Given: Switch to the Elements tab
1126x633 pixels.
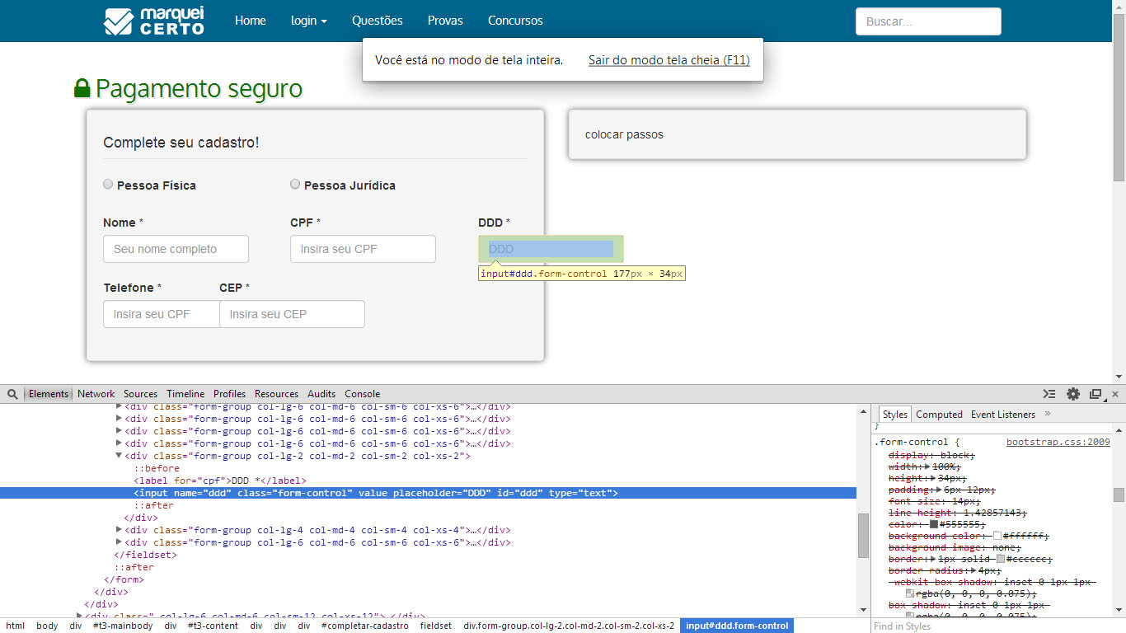Looking at the screenshot, I should coord(49,394).
